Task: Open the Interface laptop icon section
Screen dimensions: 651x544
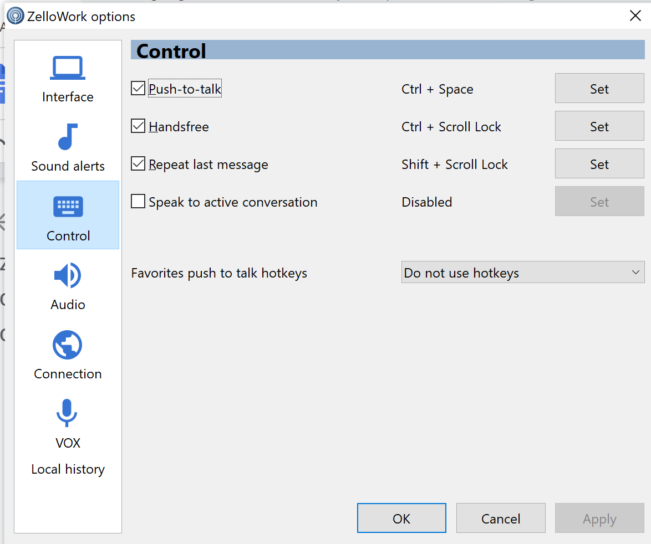Action: pos(68,68)
